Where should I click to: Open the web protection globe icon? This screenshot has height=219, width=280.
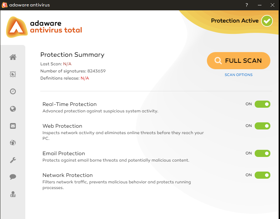[x=13, y=109]
